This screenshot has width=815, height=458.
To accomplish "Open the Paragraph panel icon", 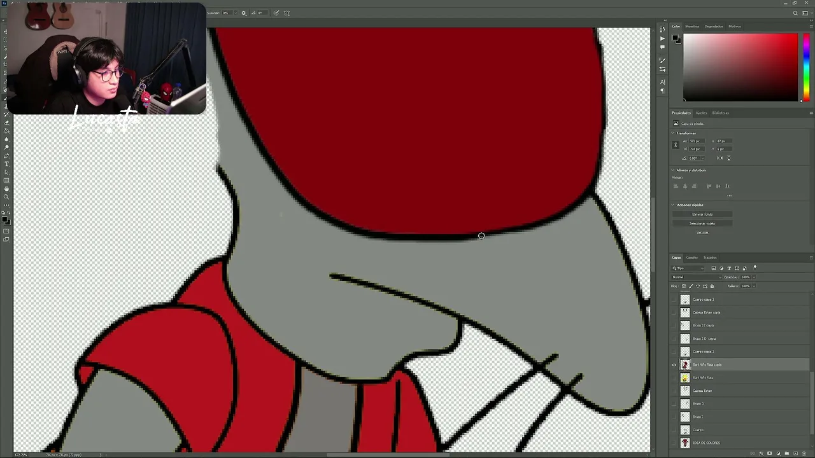I will [x=663, y=91].
